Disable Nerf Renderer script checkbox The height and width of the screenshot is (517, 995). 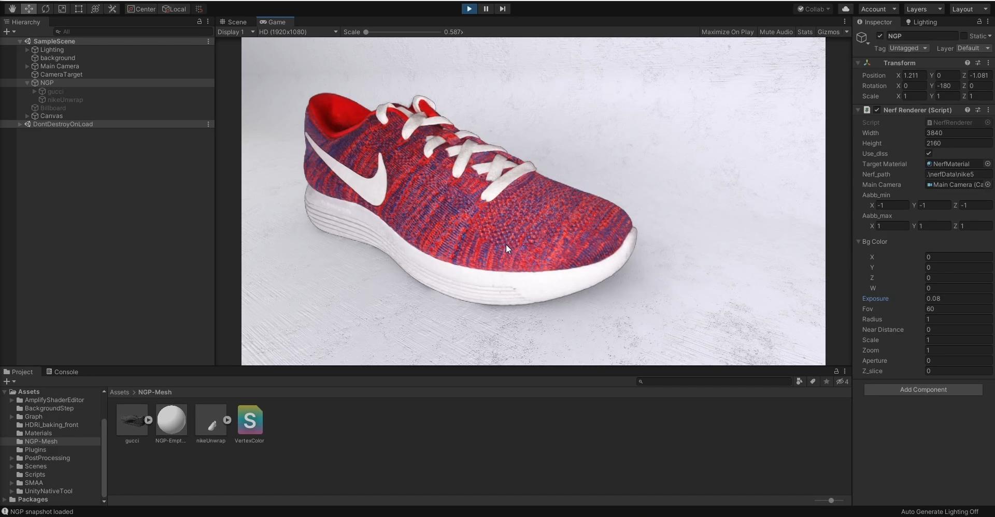[x=877, y=110]
